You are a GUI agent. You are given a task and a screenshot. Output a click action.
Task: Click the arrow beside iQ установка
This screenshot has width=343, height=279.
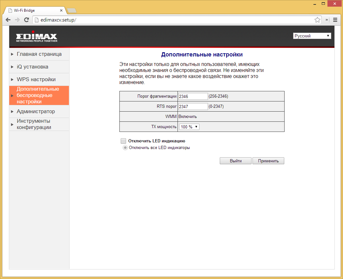(12, 67)
